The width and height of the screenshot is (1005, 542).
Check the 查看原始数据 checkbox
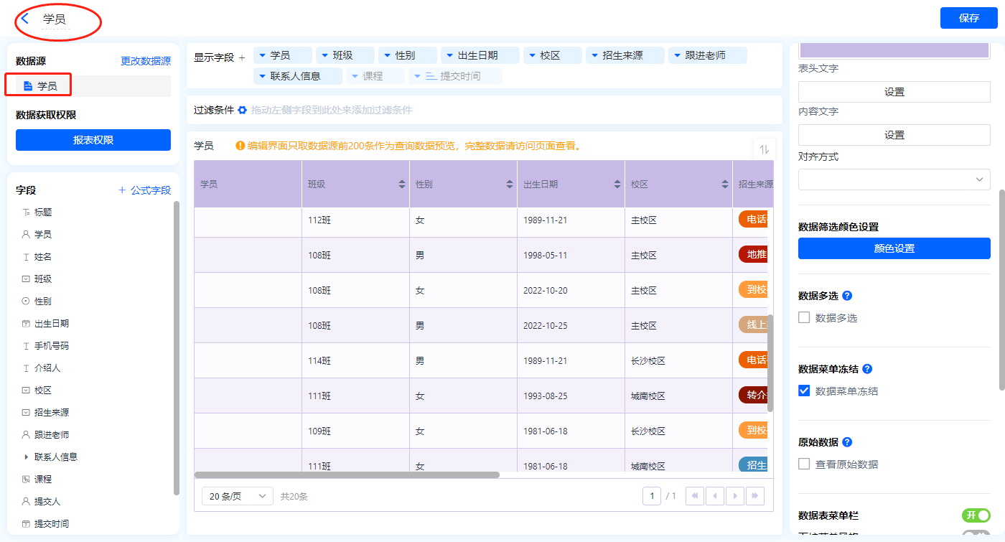pyautogui.click(x=804, y=464)
